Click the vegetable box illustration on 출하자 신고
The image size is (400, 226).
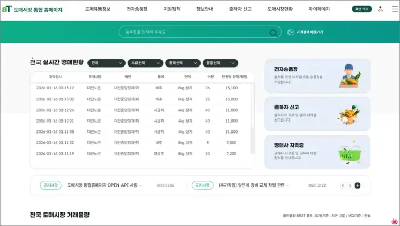tap(349, 114)
